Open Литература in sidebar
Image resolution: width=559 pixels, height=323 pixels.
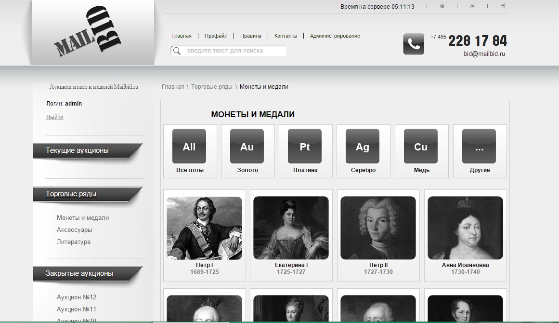click(x=74, y=242)
